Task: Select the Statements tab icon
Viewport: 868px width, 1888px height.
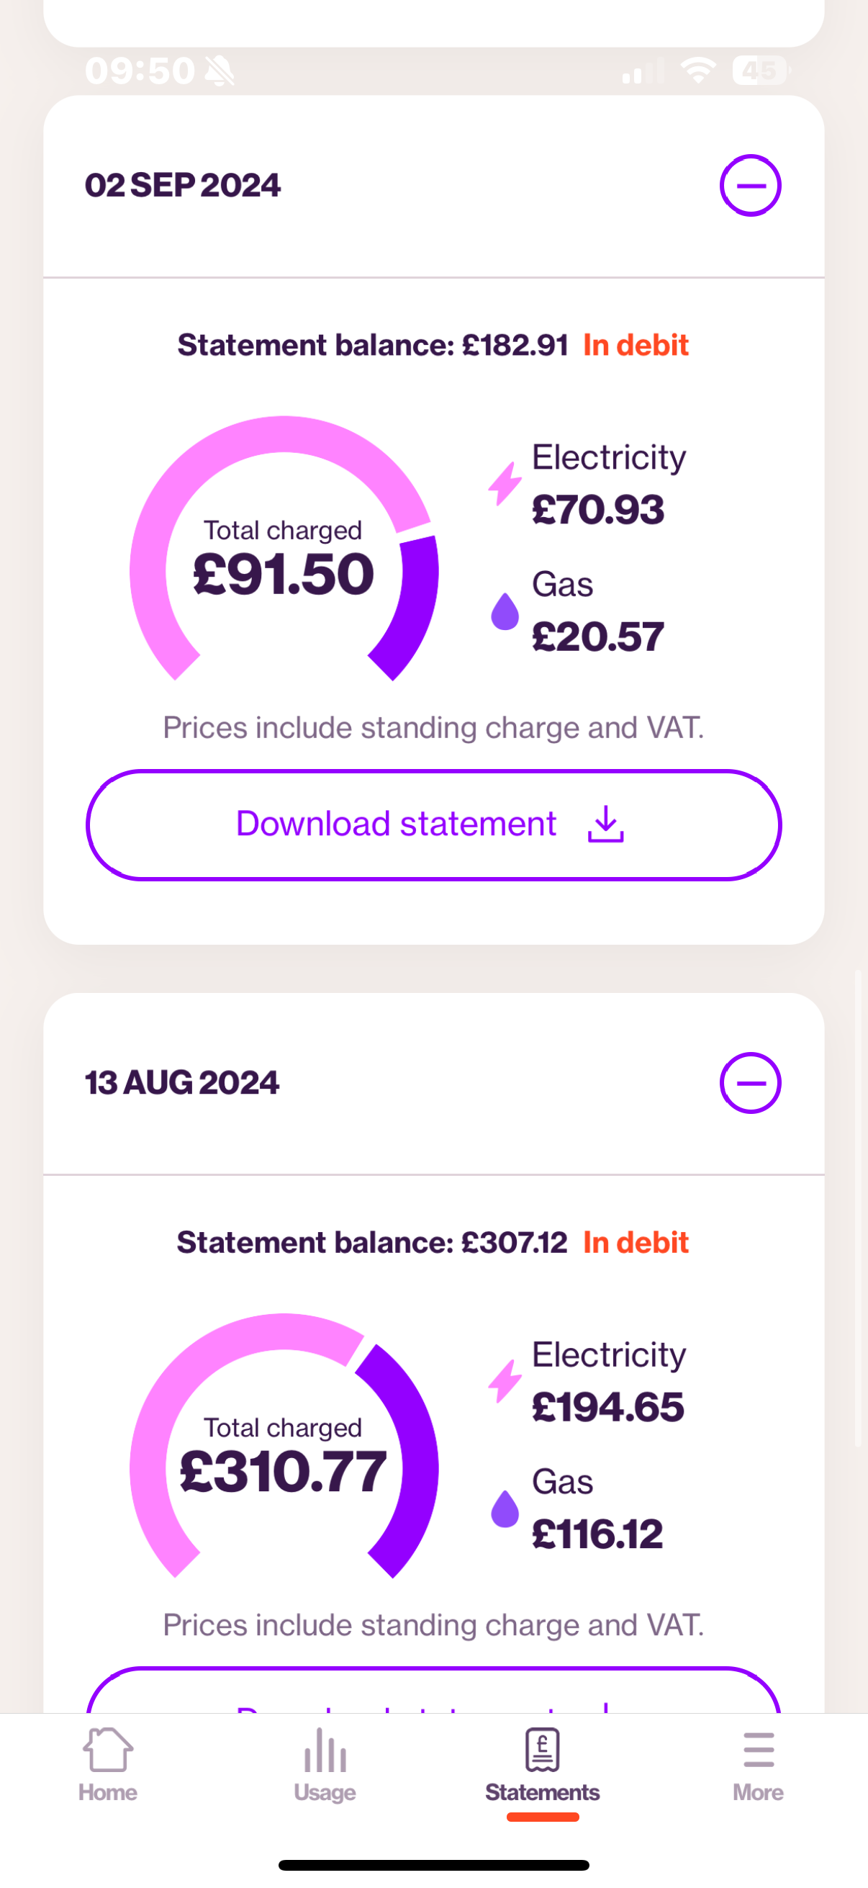Action: pyautogui.click(x=543, y=1749)
